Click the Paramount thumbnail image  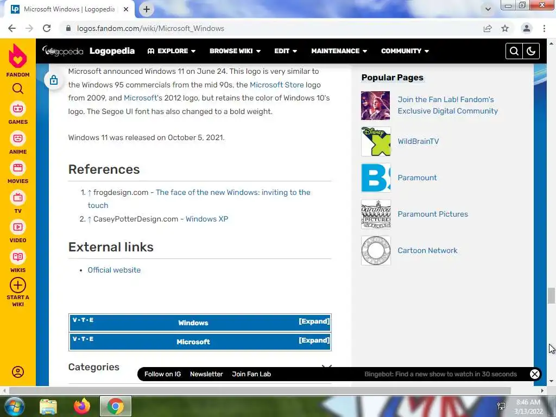click(376, 178)
